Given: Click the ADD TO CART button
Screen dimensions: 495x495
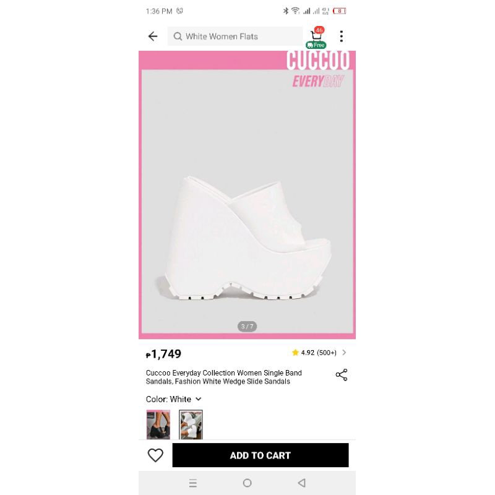Looking at the screenshot, I should (x=260, y=455).
